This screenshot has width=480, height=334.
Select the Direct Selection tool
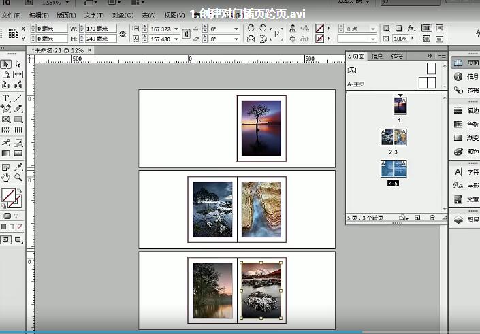tap(18, 64)
